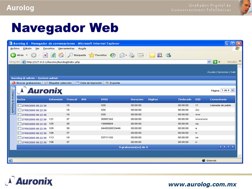Jump to last page of recordings
Viewport: 252px width, 189px height.
pos(233,147)
